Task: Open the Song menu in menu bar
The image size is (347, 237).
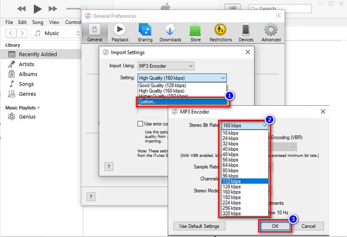Action: 38,22
